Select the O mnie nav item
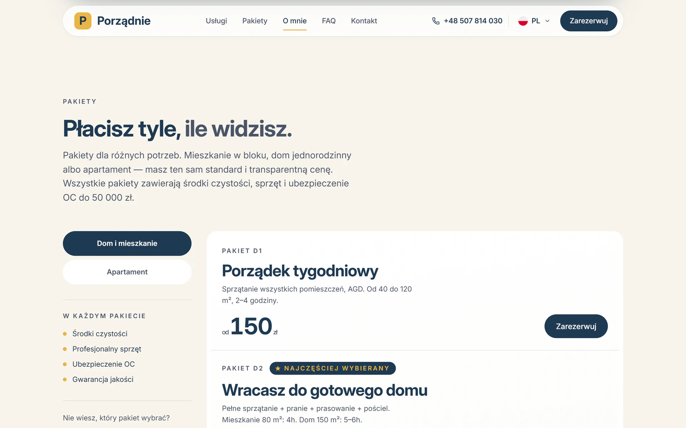Image resolution: width=686 pixels, height=428 pixels. pyautogui.click(x=295, y=21)
